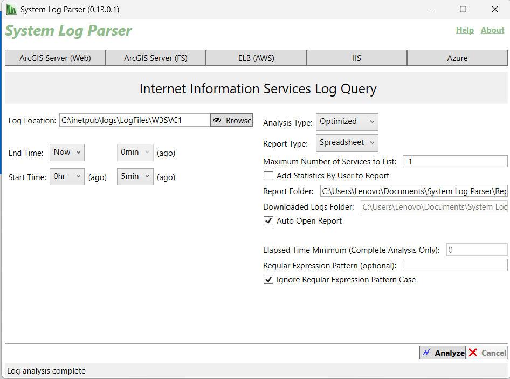
Task: Click the Downloaded Logs Folder field
Action: pyautogui.click(x=434, y=206)
